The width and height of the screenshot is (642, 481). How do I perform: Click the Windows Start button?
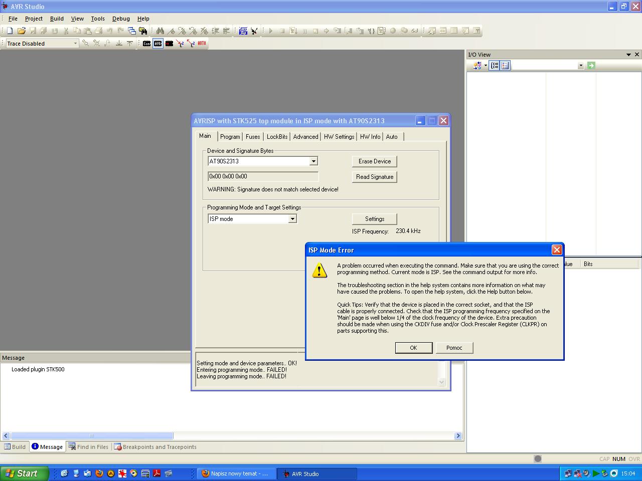click(25, 473)
